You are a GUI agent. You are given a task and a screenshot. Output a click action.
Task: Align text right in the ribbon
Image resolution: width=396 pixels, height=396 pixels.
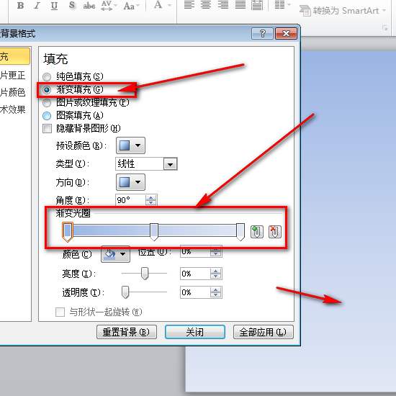tap(223, 5)
